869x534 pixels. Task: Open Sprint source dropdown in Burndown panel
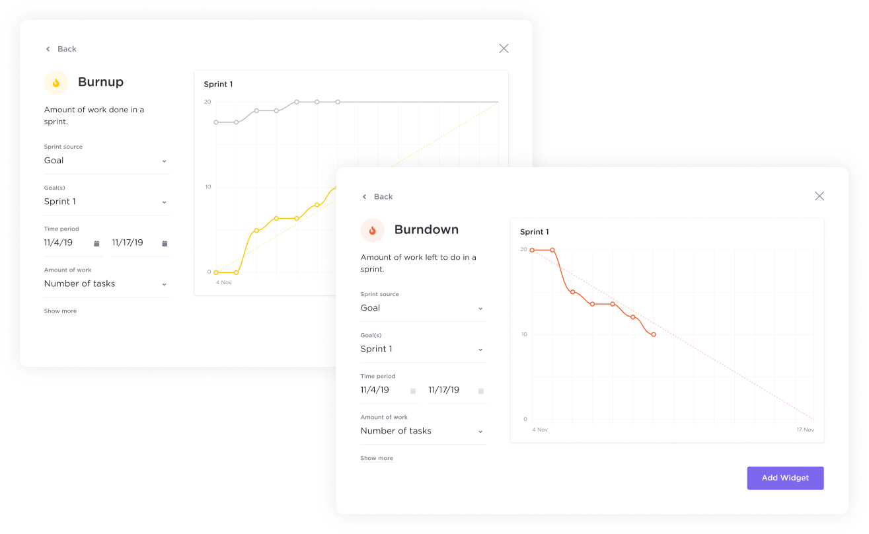[x=480, y=308]
